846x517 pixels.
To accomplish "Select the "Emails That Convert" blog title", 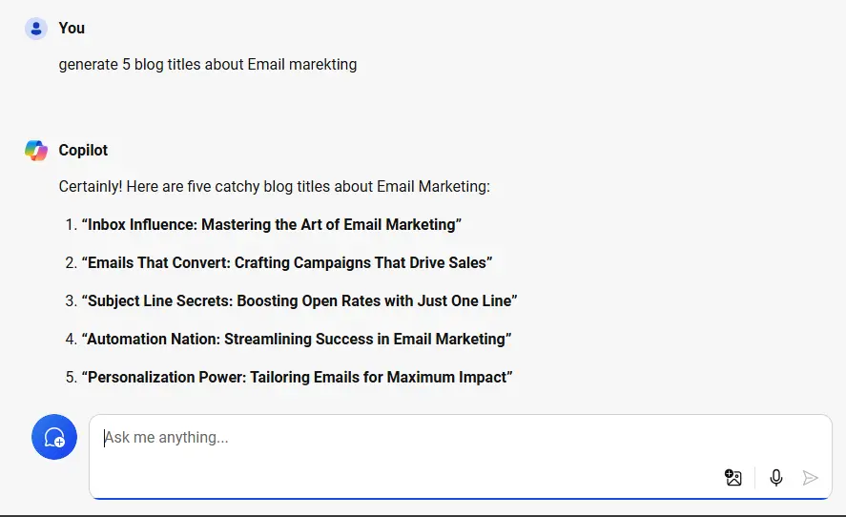I will click(x=287, y=263).
